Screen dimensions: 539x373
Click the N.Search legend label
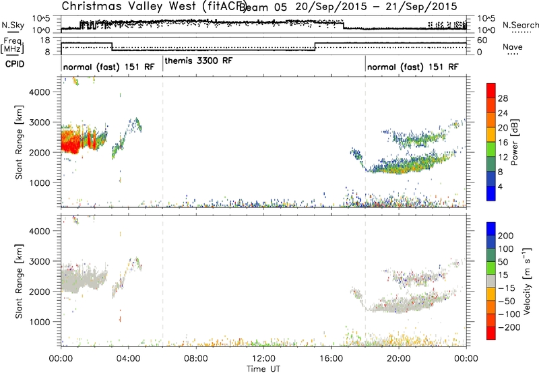(520, 25)
